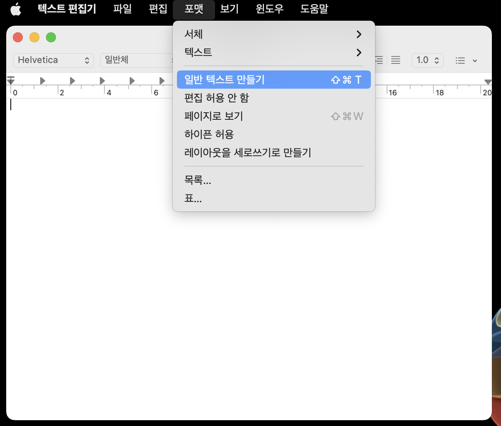Click the bulleted list icon in the toolbar
This screenshot has width=501, height=426.
pyautogui.click(x=460, y=60)
